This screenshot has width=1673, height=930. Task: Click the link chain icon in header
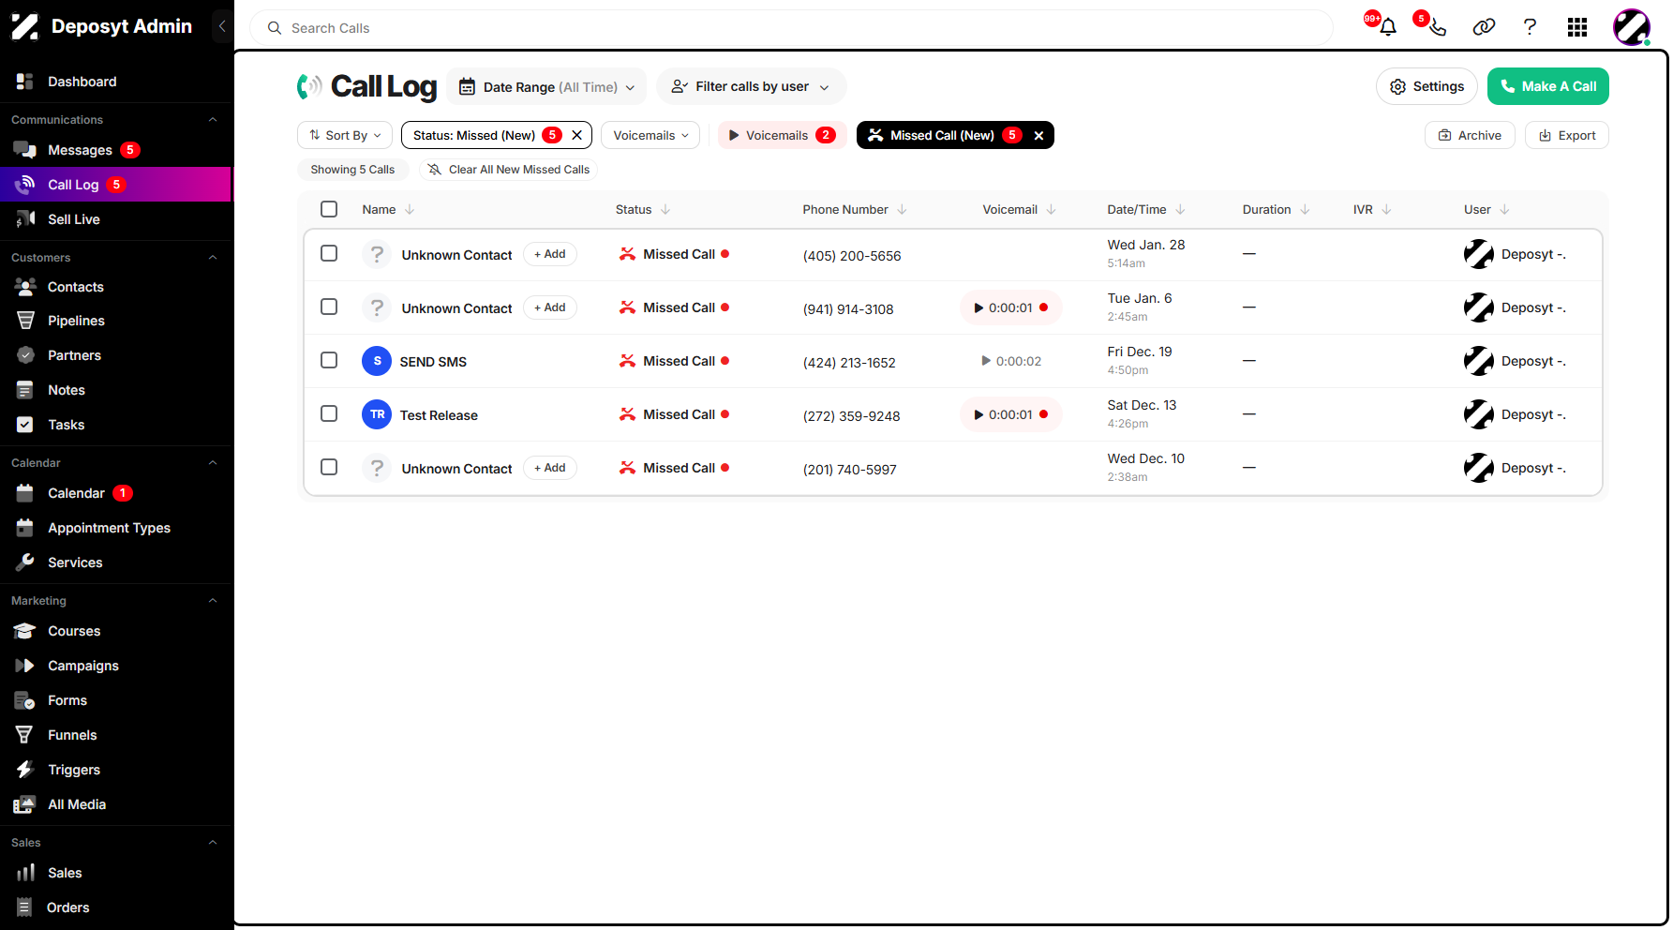(x=1484, y=27)
